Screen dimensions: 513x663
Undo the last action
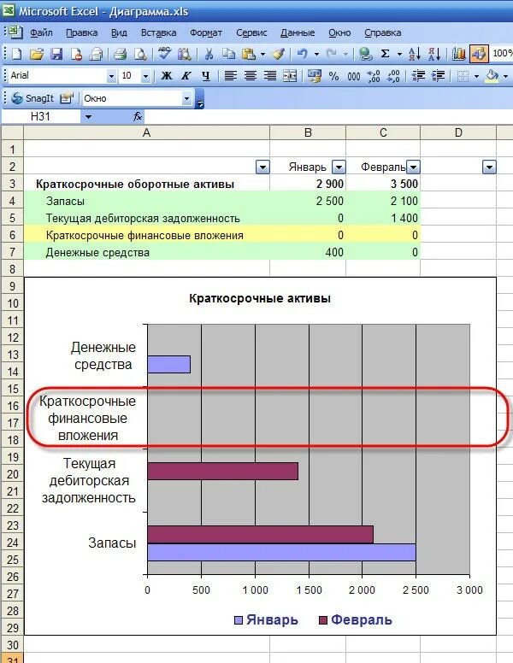[302, 54]
